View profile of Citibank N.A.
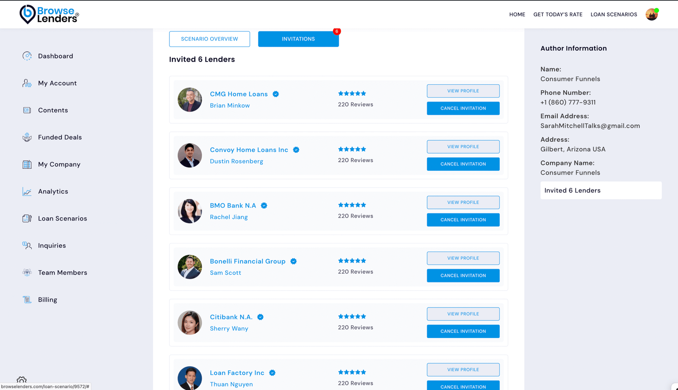The height and width of the screenshot is (390, 678). click(463, 314)
